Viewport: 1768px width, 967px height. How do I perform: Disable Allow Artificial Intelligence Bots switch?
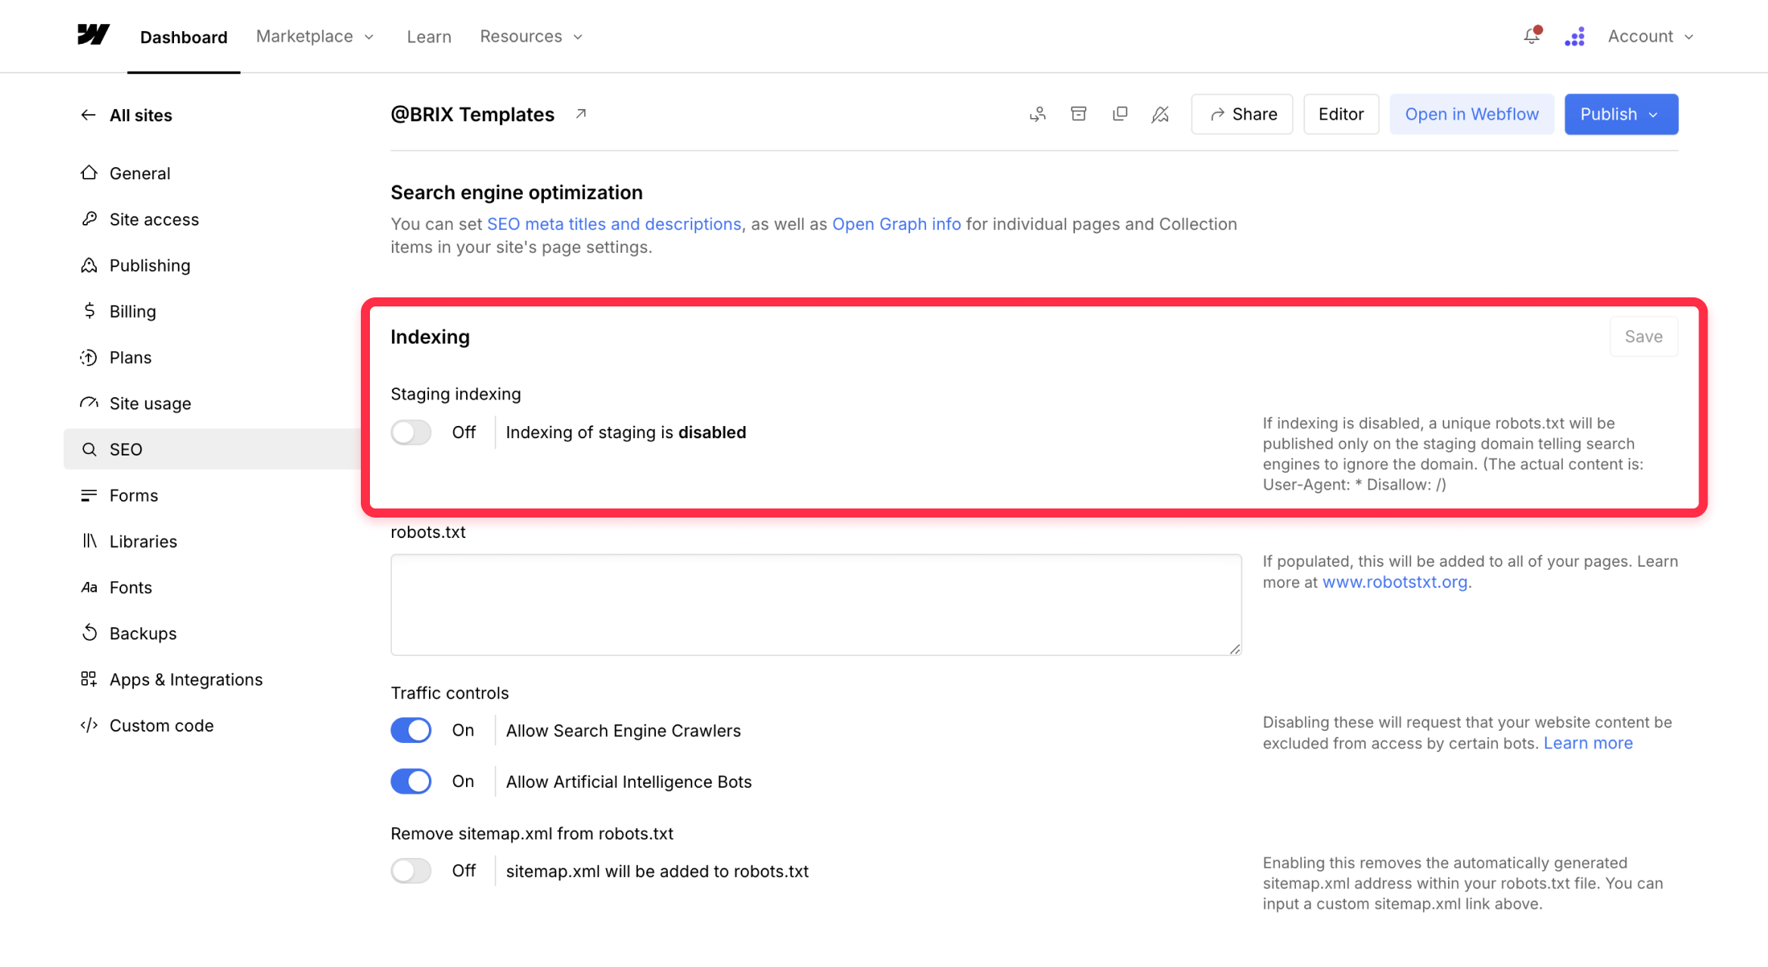click(x=411, y=781)
